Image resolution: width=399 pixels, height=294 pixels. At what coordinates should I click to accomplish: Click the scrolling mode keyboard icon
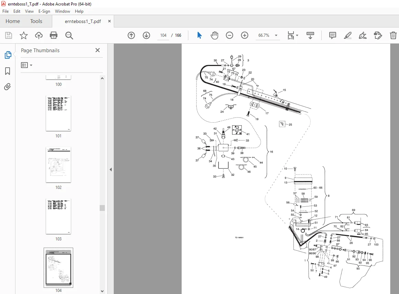pyautogui.click(x=310, y=35)
